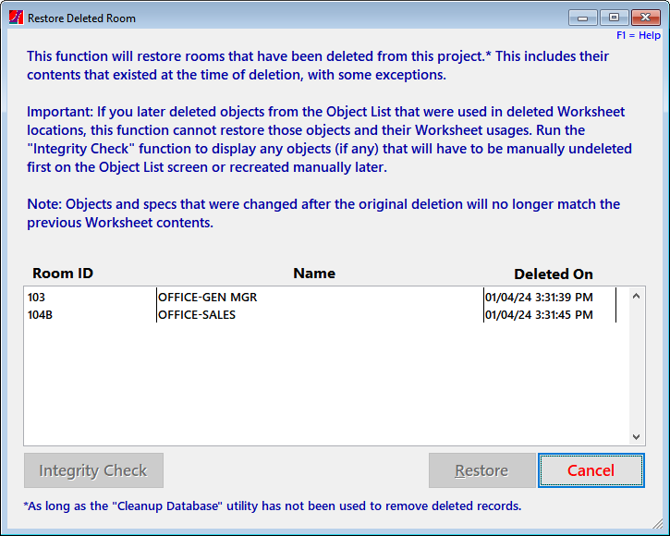Select room ID 104B in the list

tap(40, 315)
